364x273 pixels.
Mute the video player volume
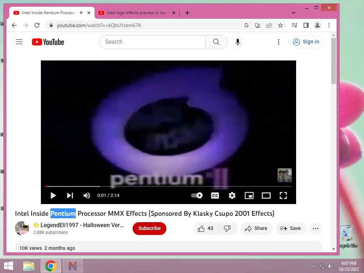[87, 196]
